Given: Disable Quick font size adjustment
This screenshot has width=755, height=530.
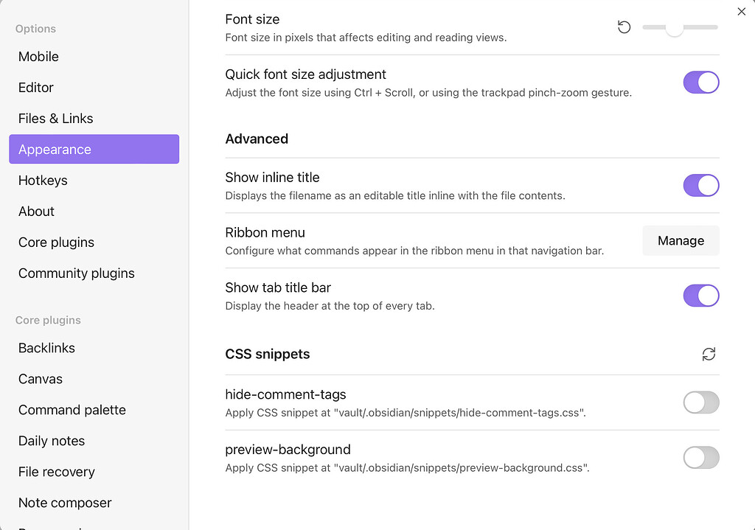Looking at the screenshot, I should pos(700,83).
